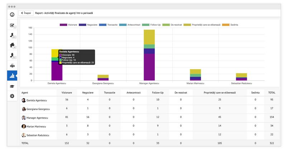Click the Vizionare column header
The width and height of the screenshot is (288, 160).
click(x=67, y=92)
